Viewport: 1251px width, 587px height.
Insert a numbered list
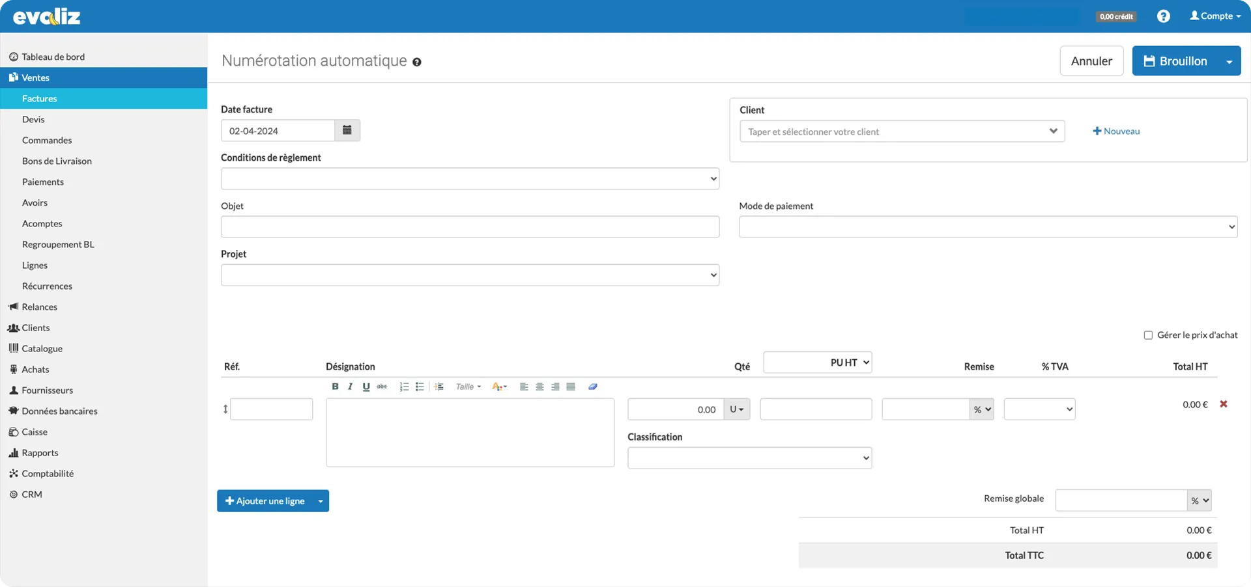[x=404, y=387]
